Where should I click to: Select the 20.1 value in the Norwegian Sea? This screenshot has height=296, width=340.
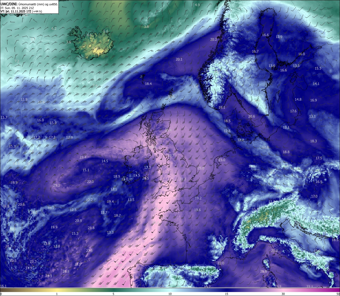pyautogui.click(x=179, y=59)
